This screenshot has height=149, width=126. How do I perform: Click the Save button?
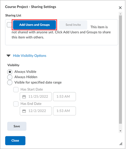(x=17, y=126)
